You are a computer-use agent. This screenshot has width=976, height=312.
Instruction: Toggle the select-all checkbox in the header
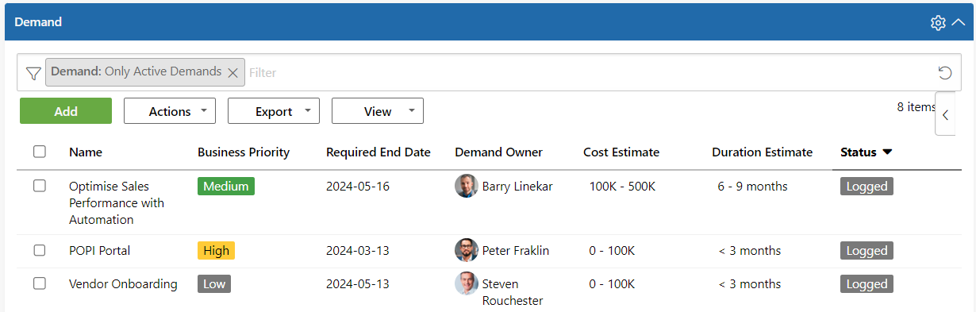coord(40,152)
